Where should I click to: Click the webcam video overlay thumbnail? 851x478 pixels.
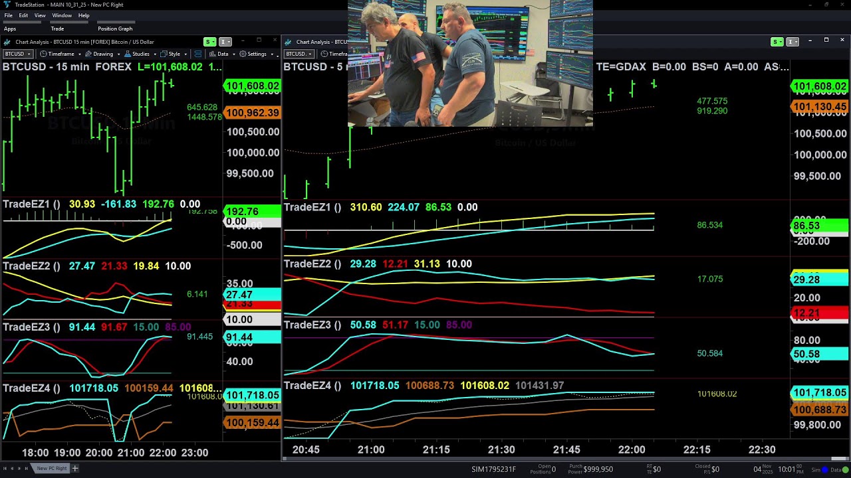470,63
